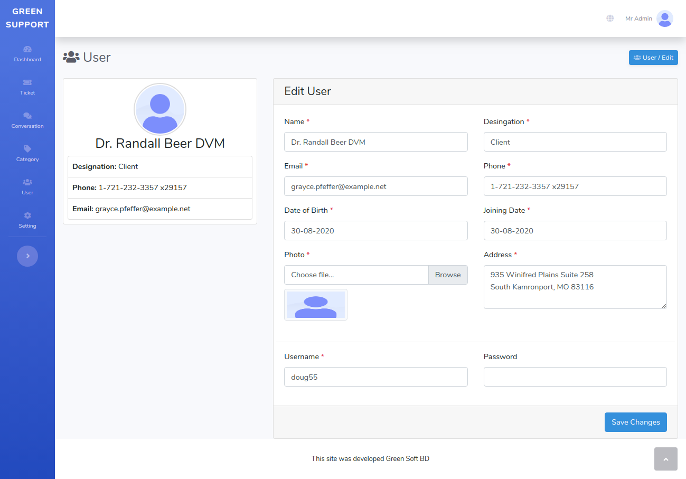Click the uploaded photo preview thumbnail
The height and width of the screenshot is (479, 686).
pyautogui.click(x=316, y=305)
